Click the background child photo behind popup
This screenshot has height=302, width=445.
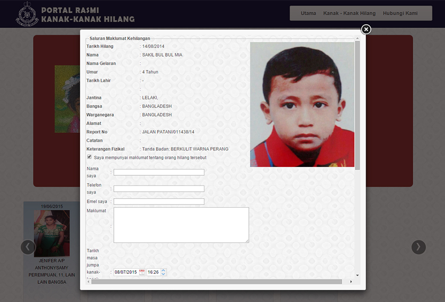pos(67,99)
